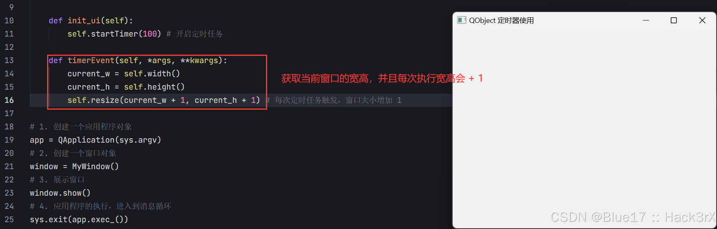Click the QObject window app icon
The image size is (717, 229).
462,20
